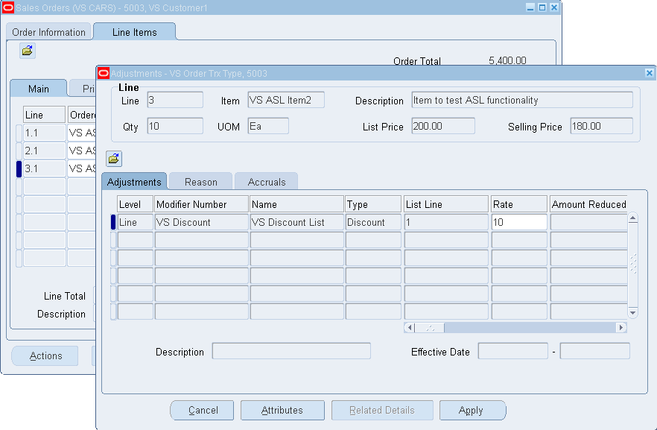Click the left arrow of the horizontal scrollbar
The image size is (657, 430).
click(x=409, y=327)
